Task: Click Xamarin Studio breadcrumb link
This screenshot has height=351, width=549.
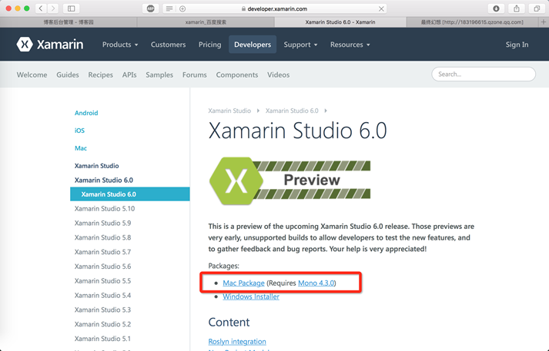Action: point(229,111)
